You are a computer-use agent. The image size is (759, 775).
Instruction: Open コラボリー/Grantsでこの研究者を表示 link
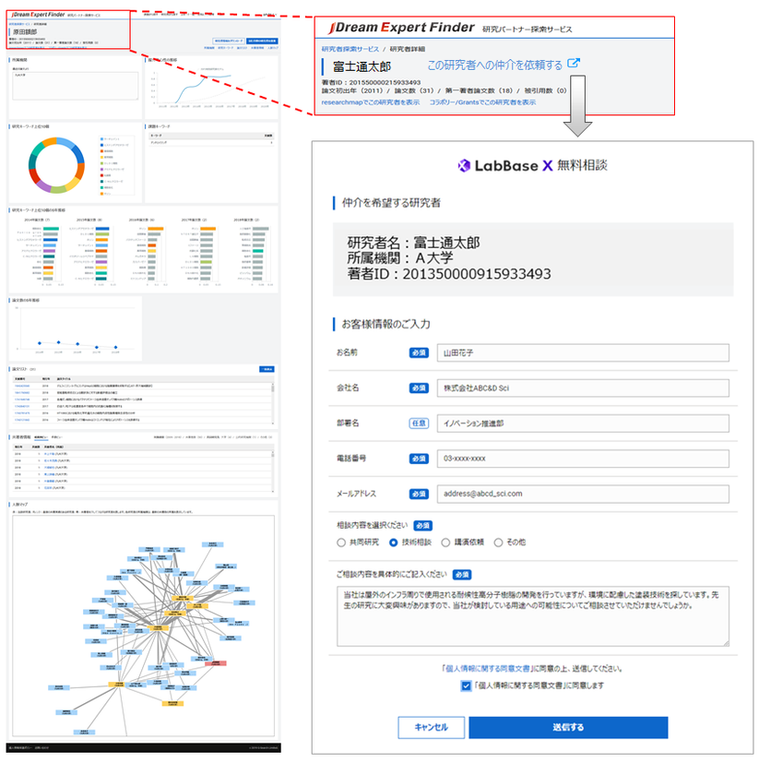[x=482, y=102]
